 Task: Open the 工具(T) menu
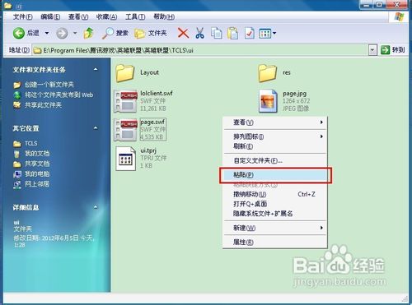[135, 17]
